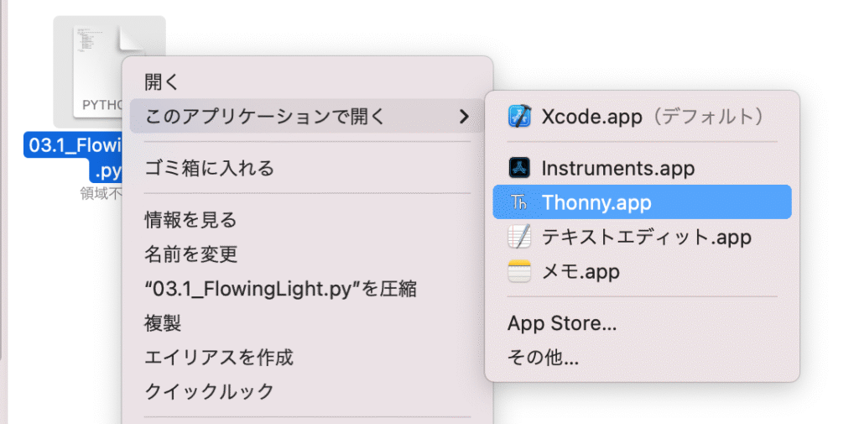Open 情報を見る for the file
The image size is (859, 424).
click(x=190, y=220)
